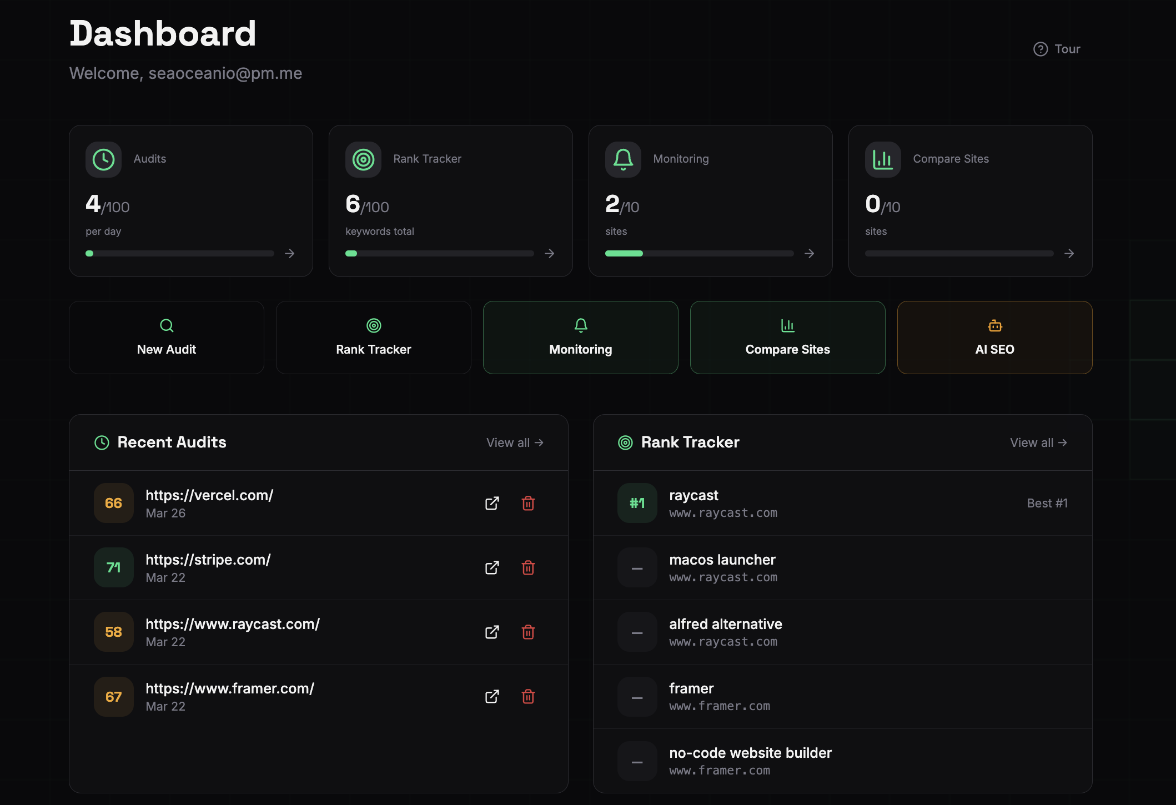Open the vercel.com audit external link icon
The width and height of the screenshot is (1176, 805).
pos(492,503)
